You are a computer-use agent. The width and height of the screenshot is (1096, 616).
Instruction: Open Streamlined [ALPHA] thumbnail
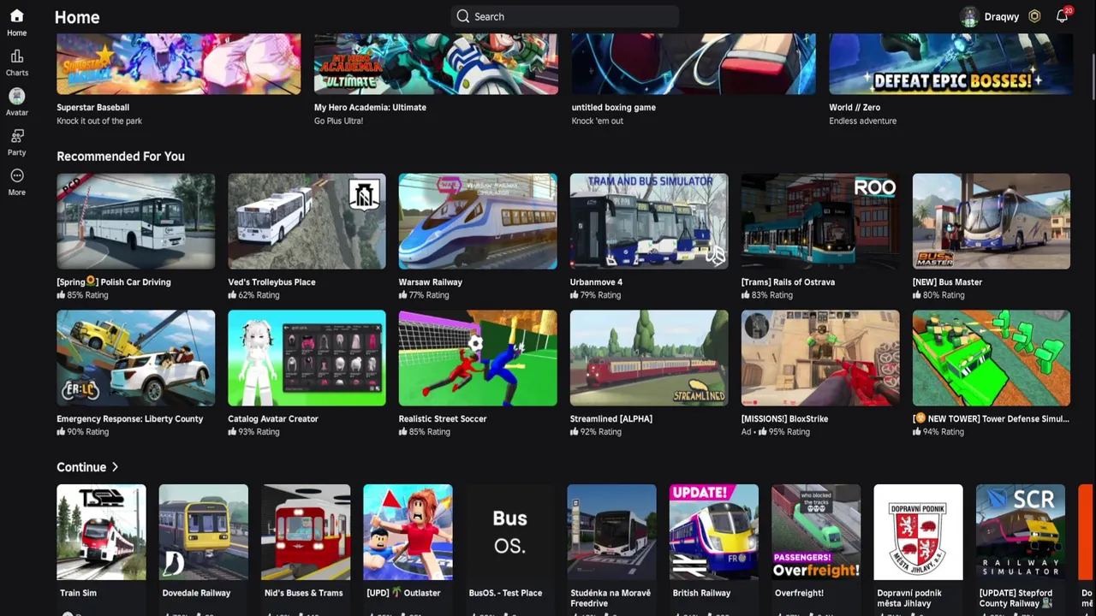pos(649,358)
